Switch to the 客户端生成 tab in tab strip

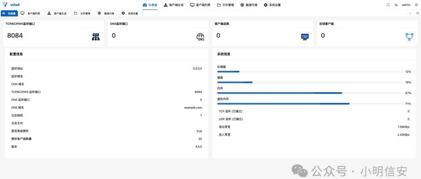(58, 13)
